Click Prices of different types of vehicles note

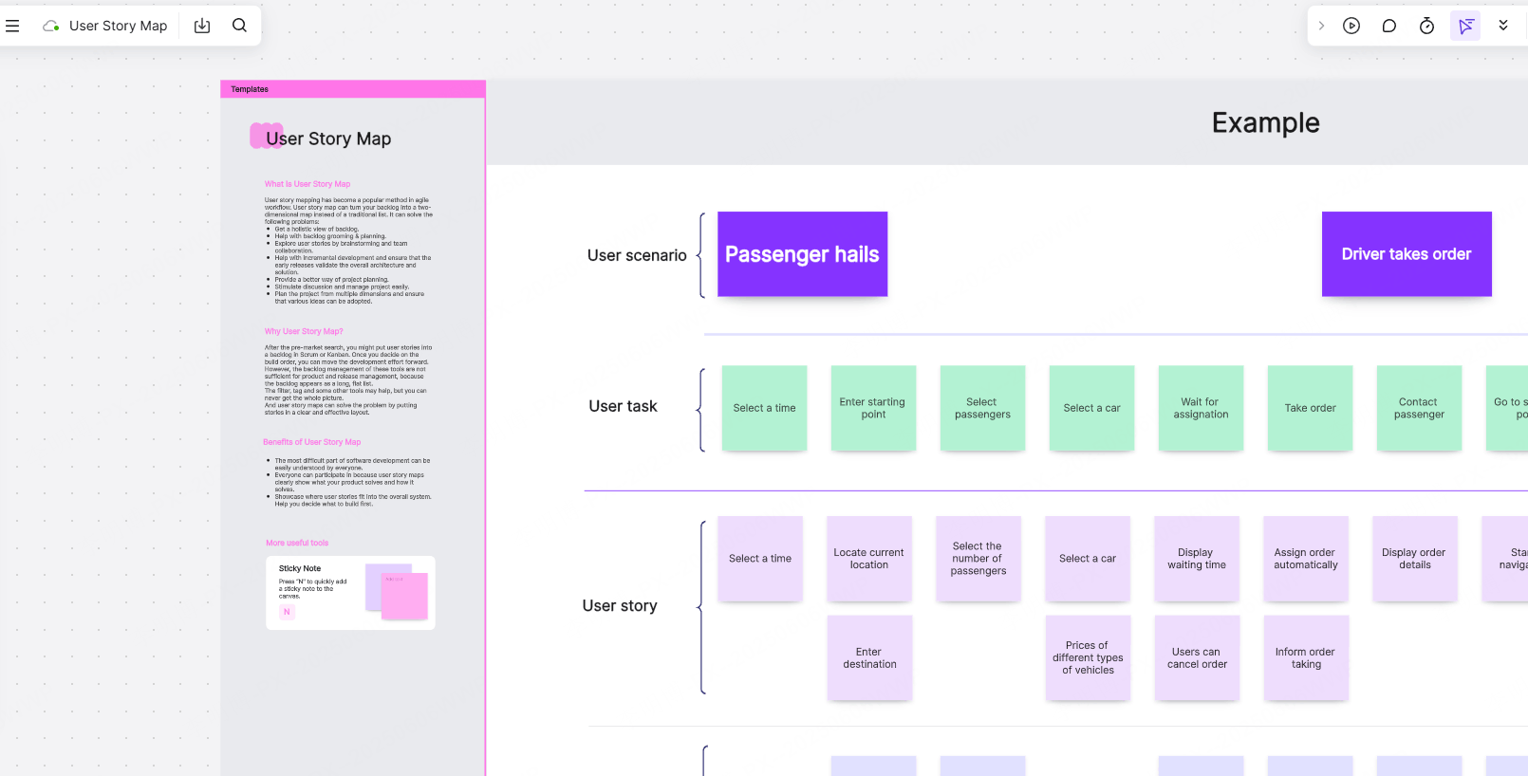[1088, 658]
